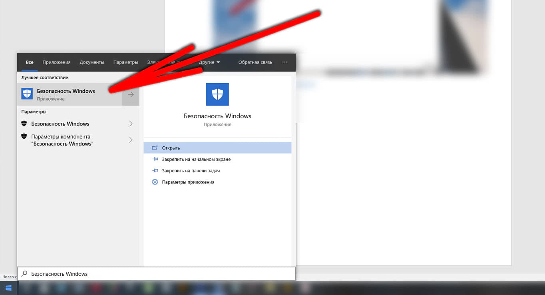The width and height of the screenshot is (545, 295).
Task: Click the magnifier icon in the search box
Action: click(x=25, y=274)
